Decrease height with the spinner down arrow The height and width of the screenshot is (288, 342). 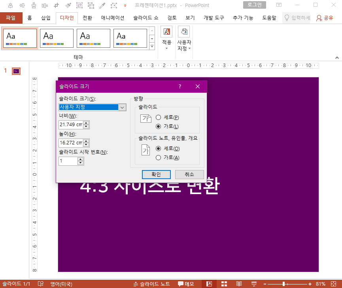pos(86,144)
